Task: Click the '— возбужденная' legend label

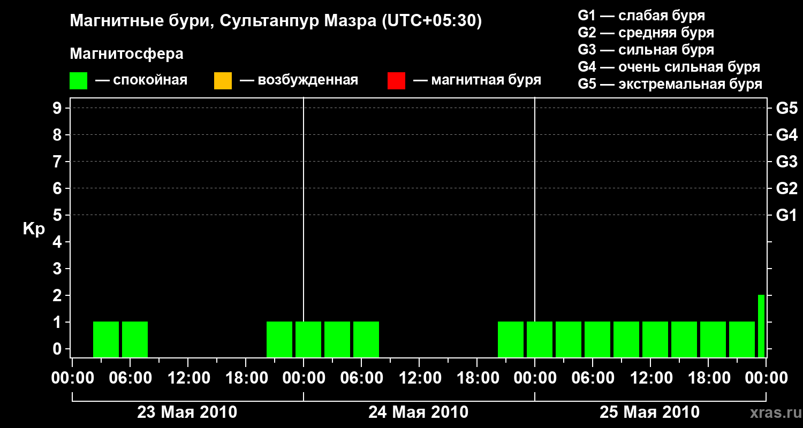Action: pyautogui.click(x=299, y=80)
